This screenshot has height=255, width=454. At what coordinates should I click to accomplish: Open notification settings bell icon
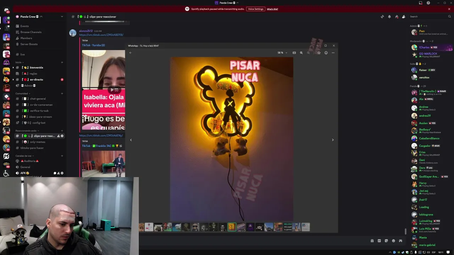tap(389, 17)
